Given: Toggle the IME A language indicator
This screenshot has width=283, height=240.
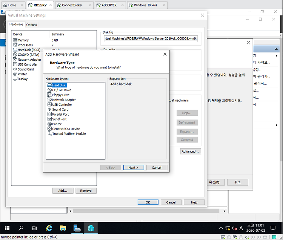Looking at the screenshot, I should pyautogui.click(x=241, y=228).
